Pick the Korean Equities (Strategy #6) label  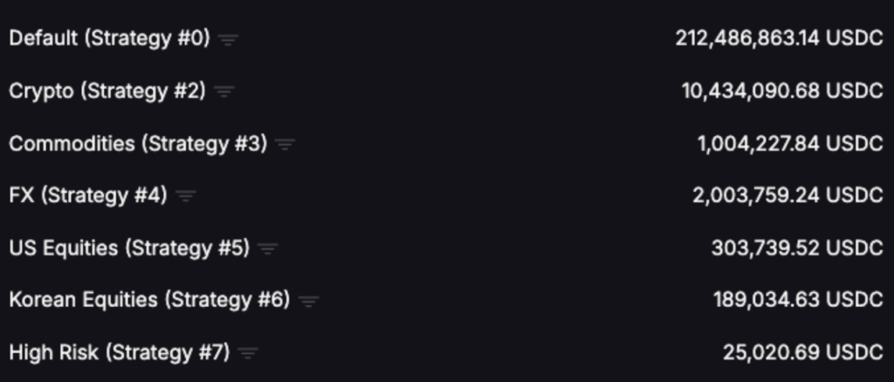(x=148, y=301)
